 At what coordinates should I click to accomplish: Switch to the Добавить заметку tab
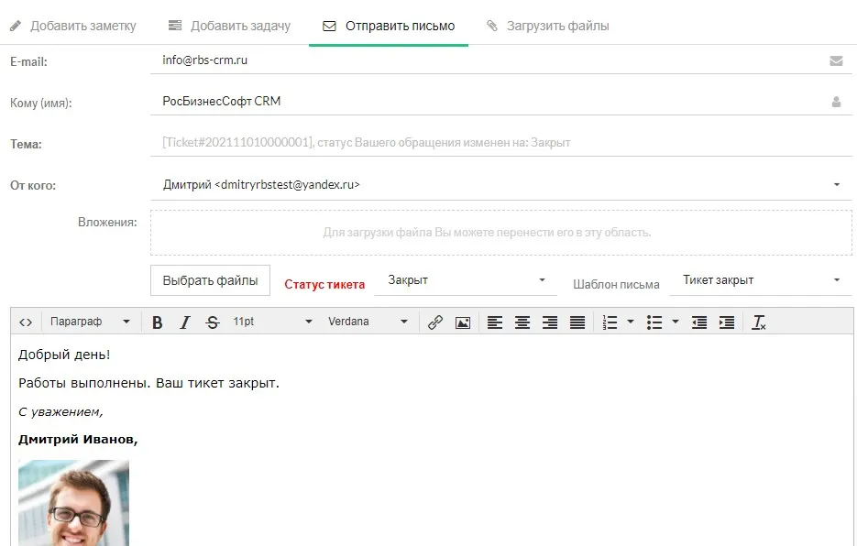[73, 26]
